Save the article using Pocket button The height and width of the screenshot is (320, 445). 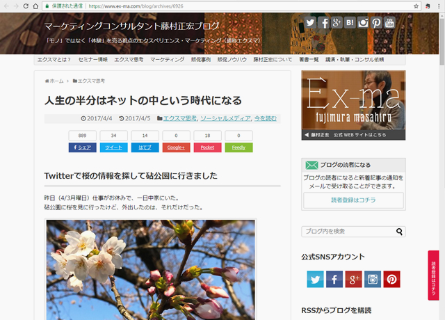point(207,147)
